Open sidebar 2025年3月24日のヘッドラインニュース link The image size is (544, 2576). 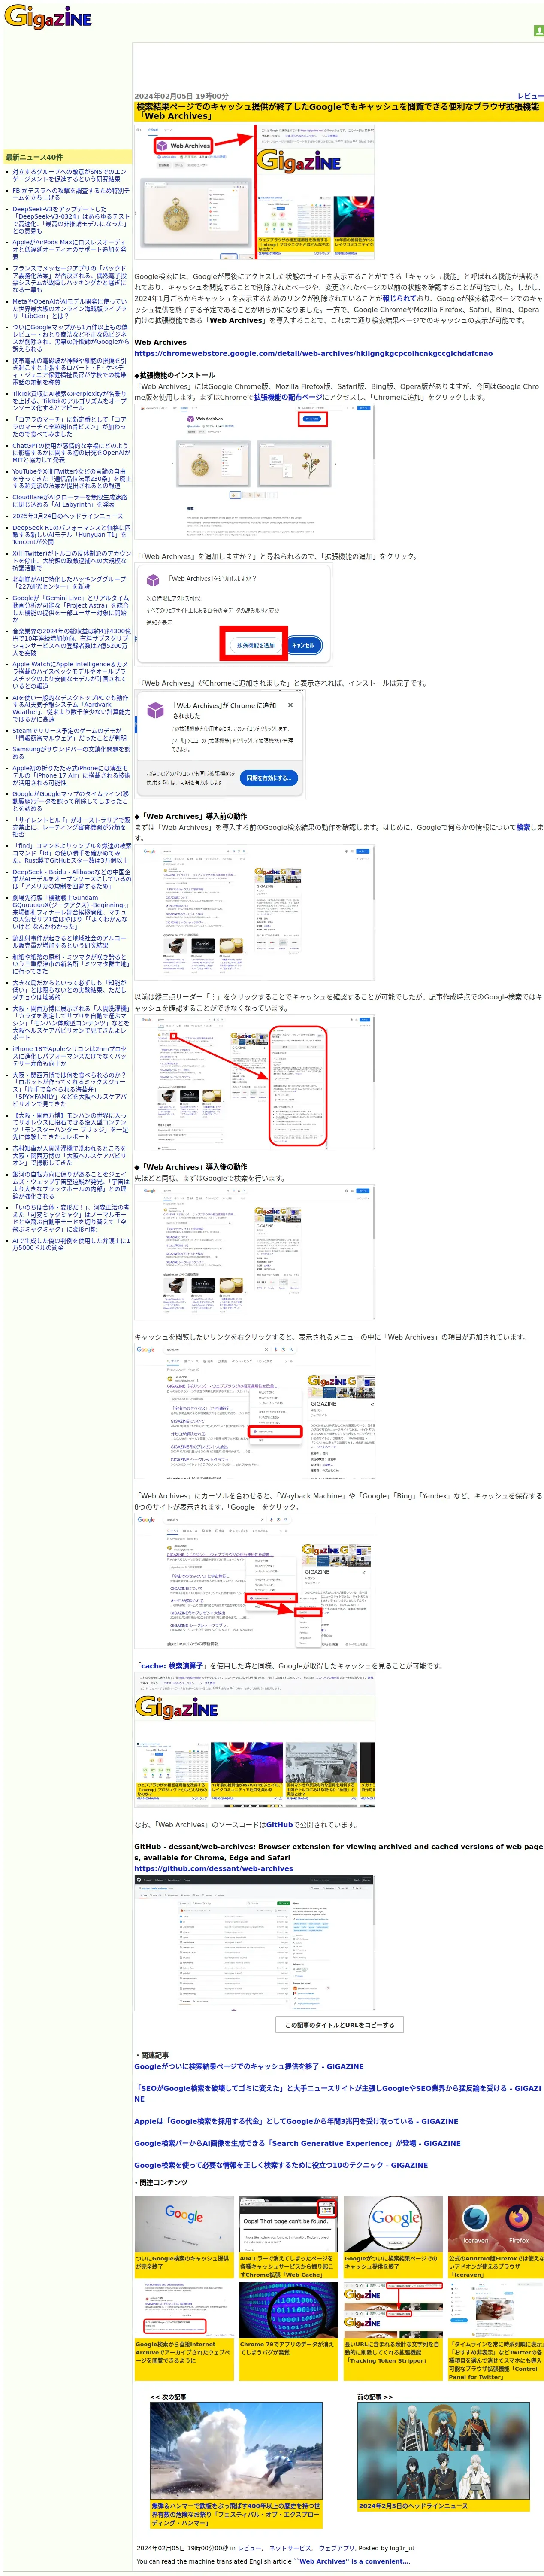coord(67,516)
